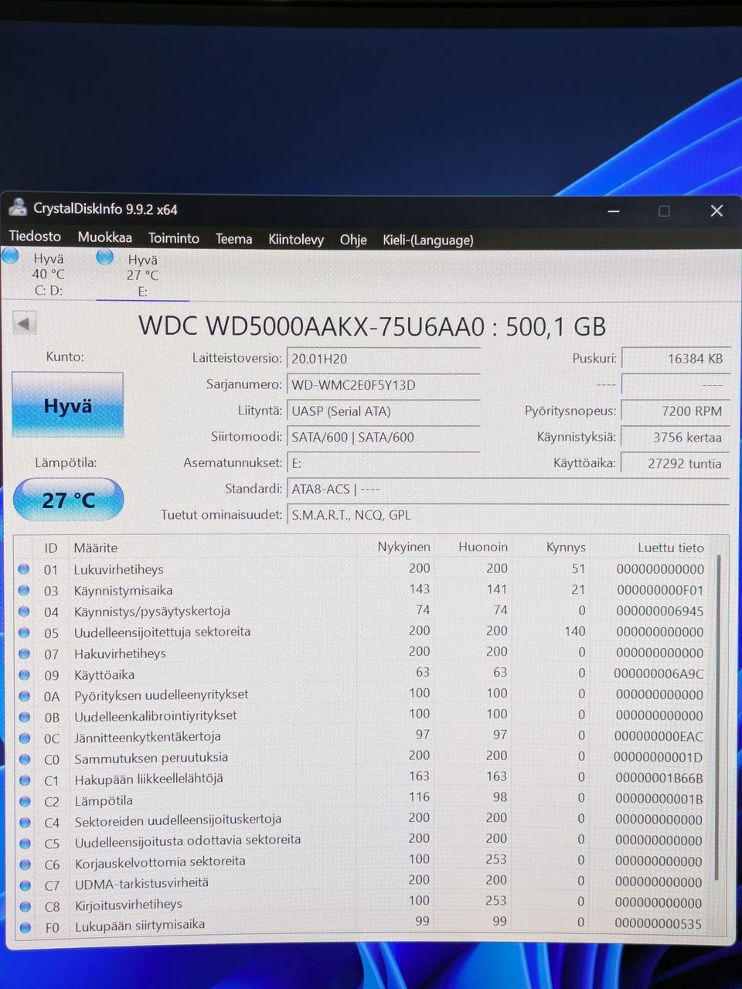This screenshot has width=742, height=989.
Task: Click the Laitteistoversio field 20.01H20
Action: click(x=383, y=359)
